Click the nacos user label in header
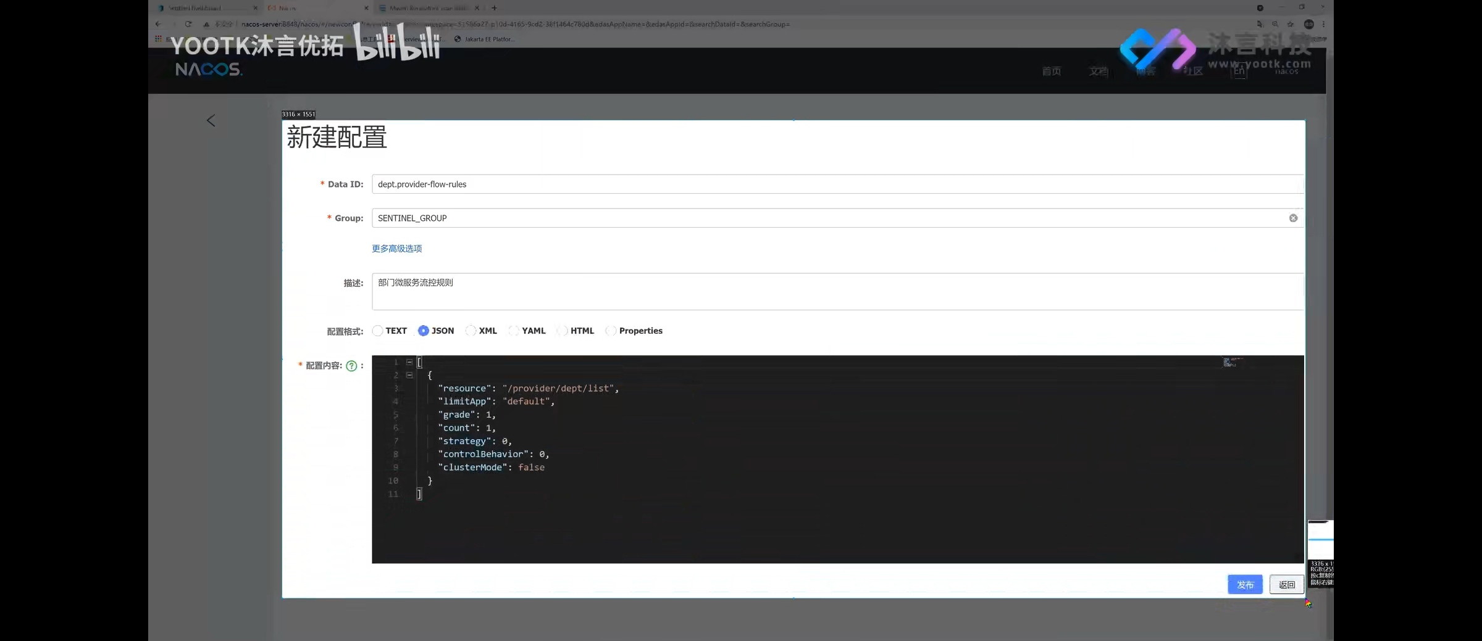 (x=1287, y=72)
